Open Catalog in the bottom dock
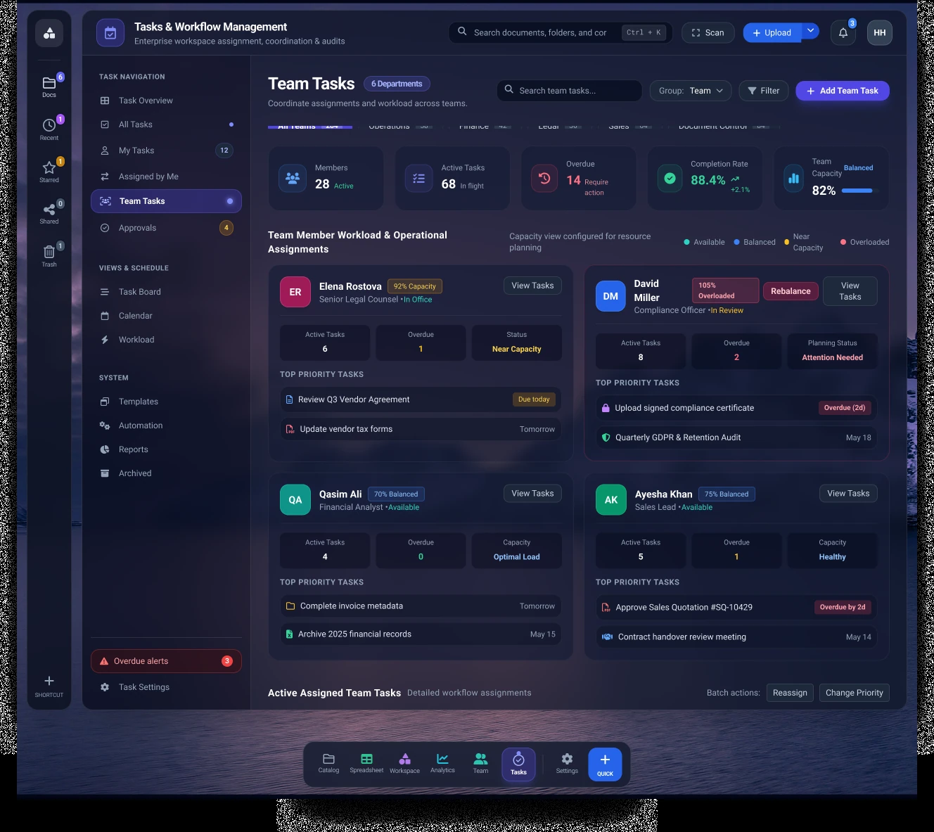934x832 pixels. [x=328, y=764]
